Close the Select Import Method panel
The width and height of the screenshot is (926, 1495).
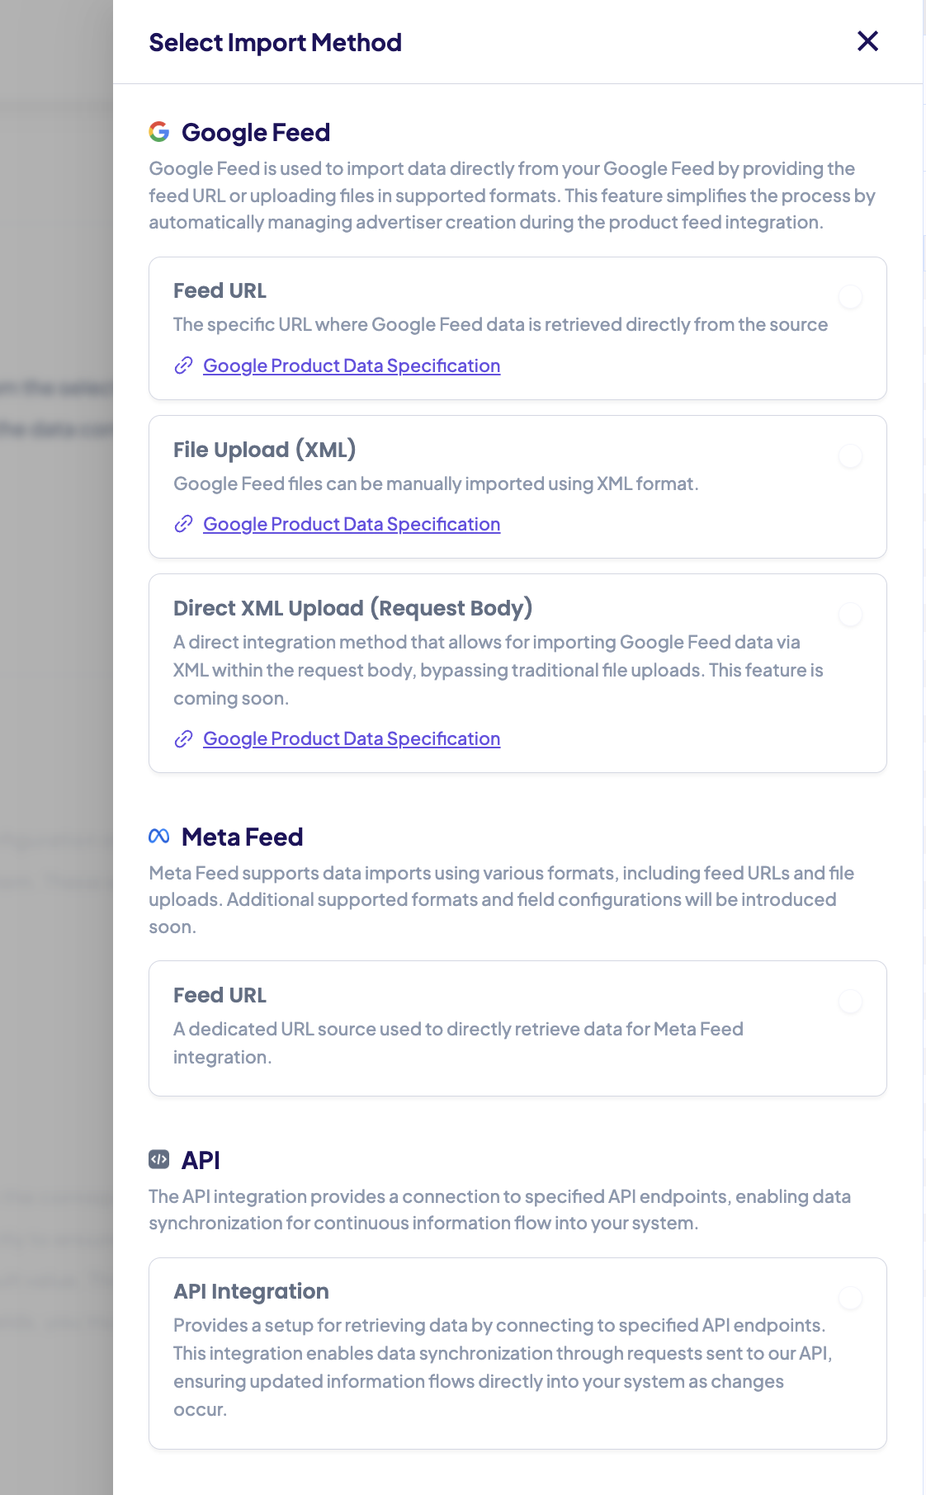click(x=867, y=41)
